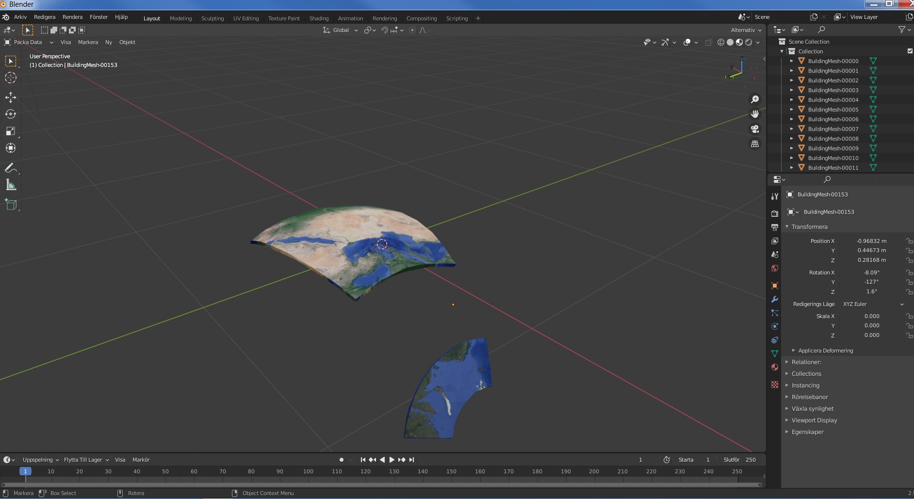The width and height of the screenshot is (914, 499).
Task: Open the Global transform orientation dropdown
Action: (x=341, y=30)
